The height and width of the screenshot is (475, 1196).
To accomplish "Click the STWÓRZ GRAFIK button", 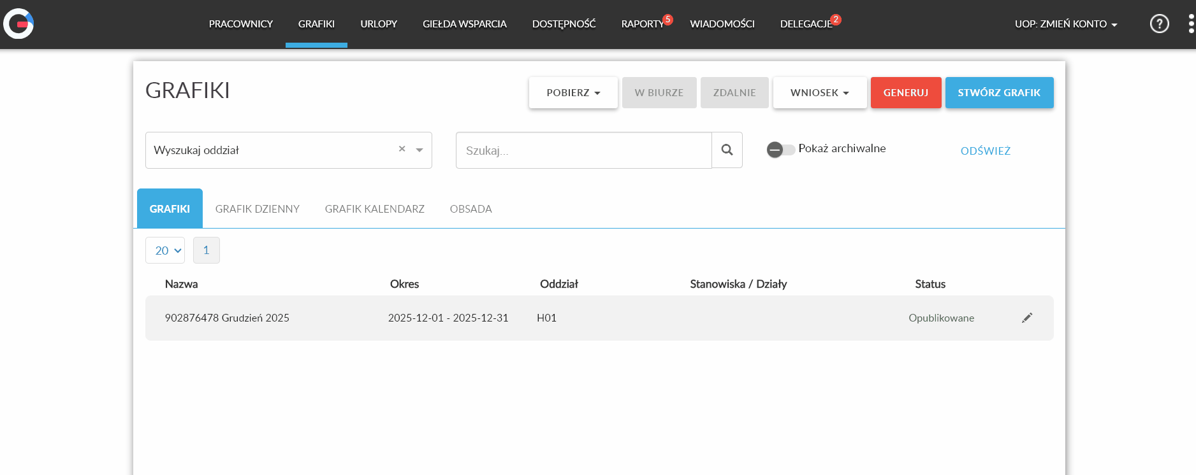I will [x=998, y=93].
